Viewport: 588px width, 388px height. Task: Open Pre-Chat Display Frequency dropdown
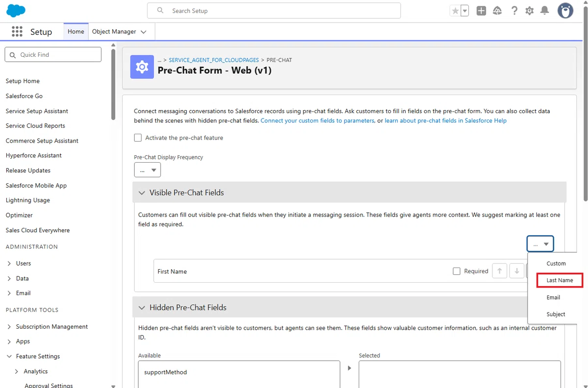click(147, 170)
